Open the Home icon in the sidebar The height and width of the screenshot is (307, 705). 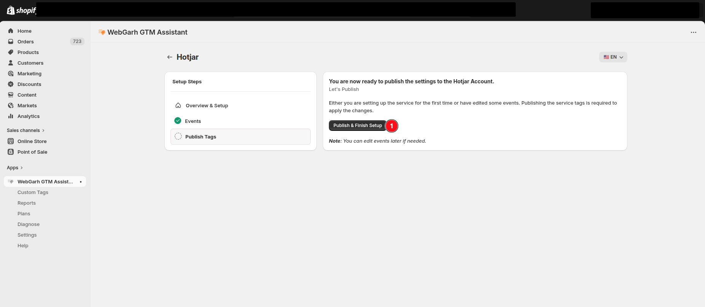[11, 31]
